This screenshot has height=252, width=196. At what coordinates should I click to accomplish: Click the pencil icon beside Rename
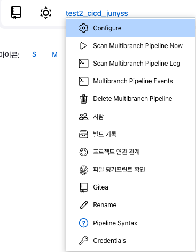pos(83,205)
